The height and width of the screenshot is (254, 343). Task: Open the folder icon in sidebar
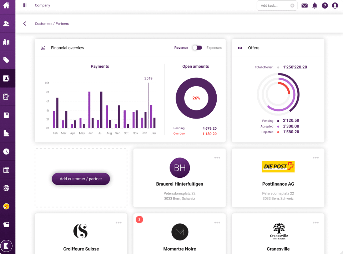point(6,224)
